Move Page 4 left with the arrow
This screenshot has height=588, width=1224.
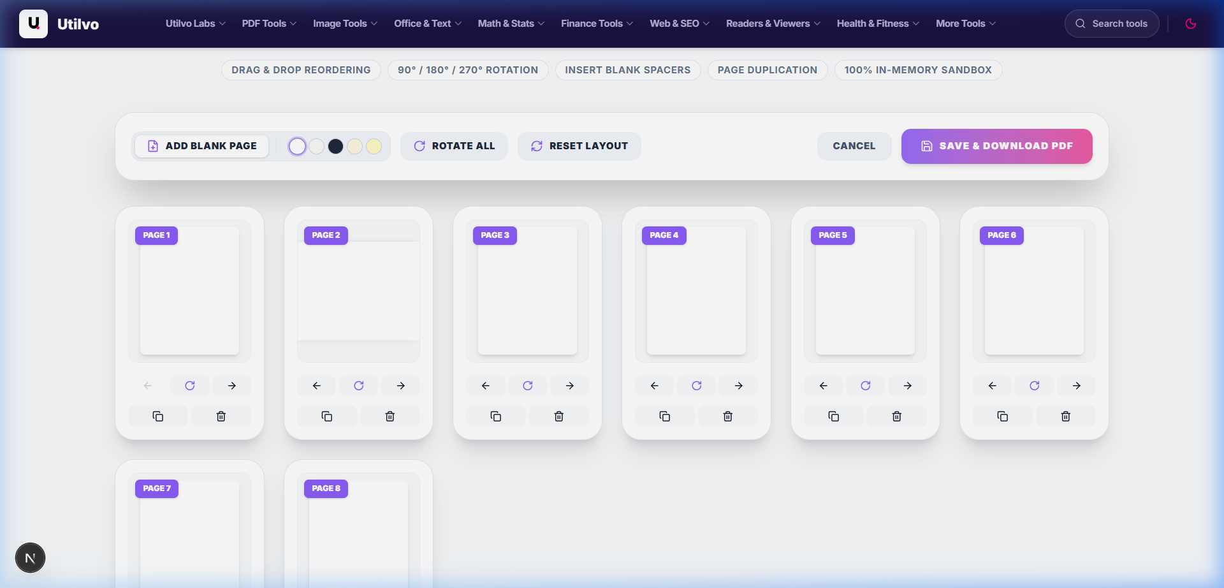click(x=655, y=386)
